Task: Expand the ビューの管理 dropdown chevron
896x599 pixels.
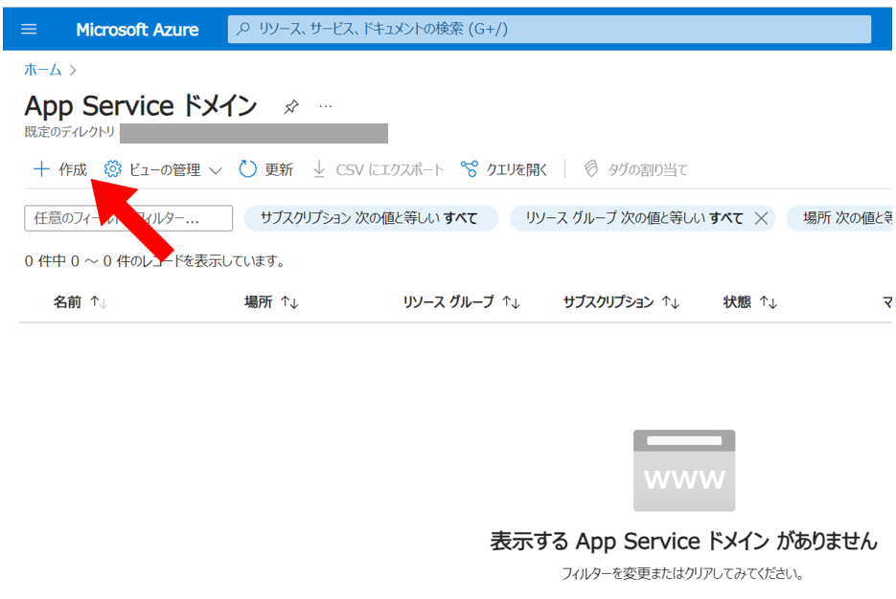Action: point(216,170)
